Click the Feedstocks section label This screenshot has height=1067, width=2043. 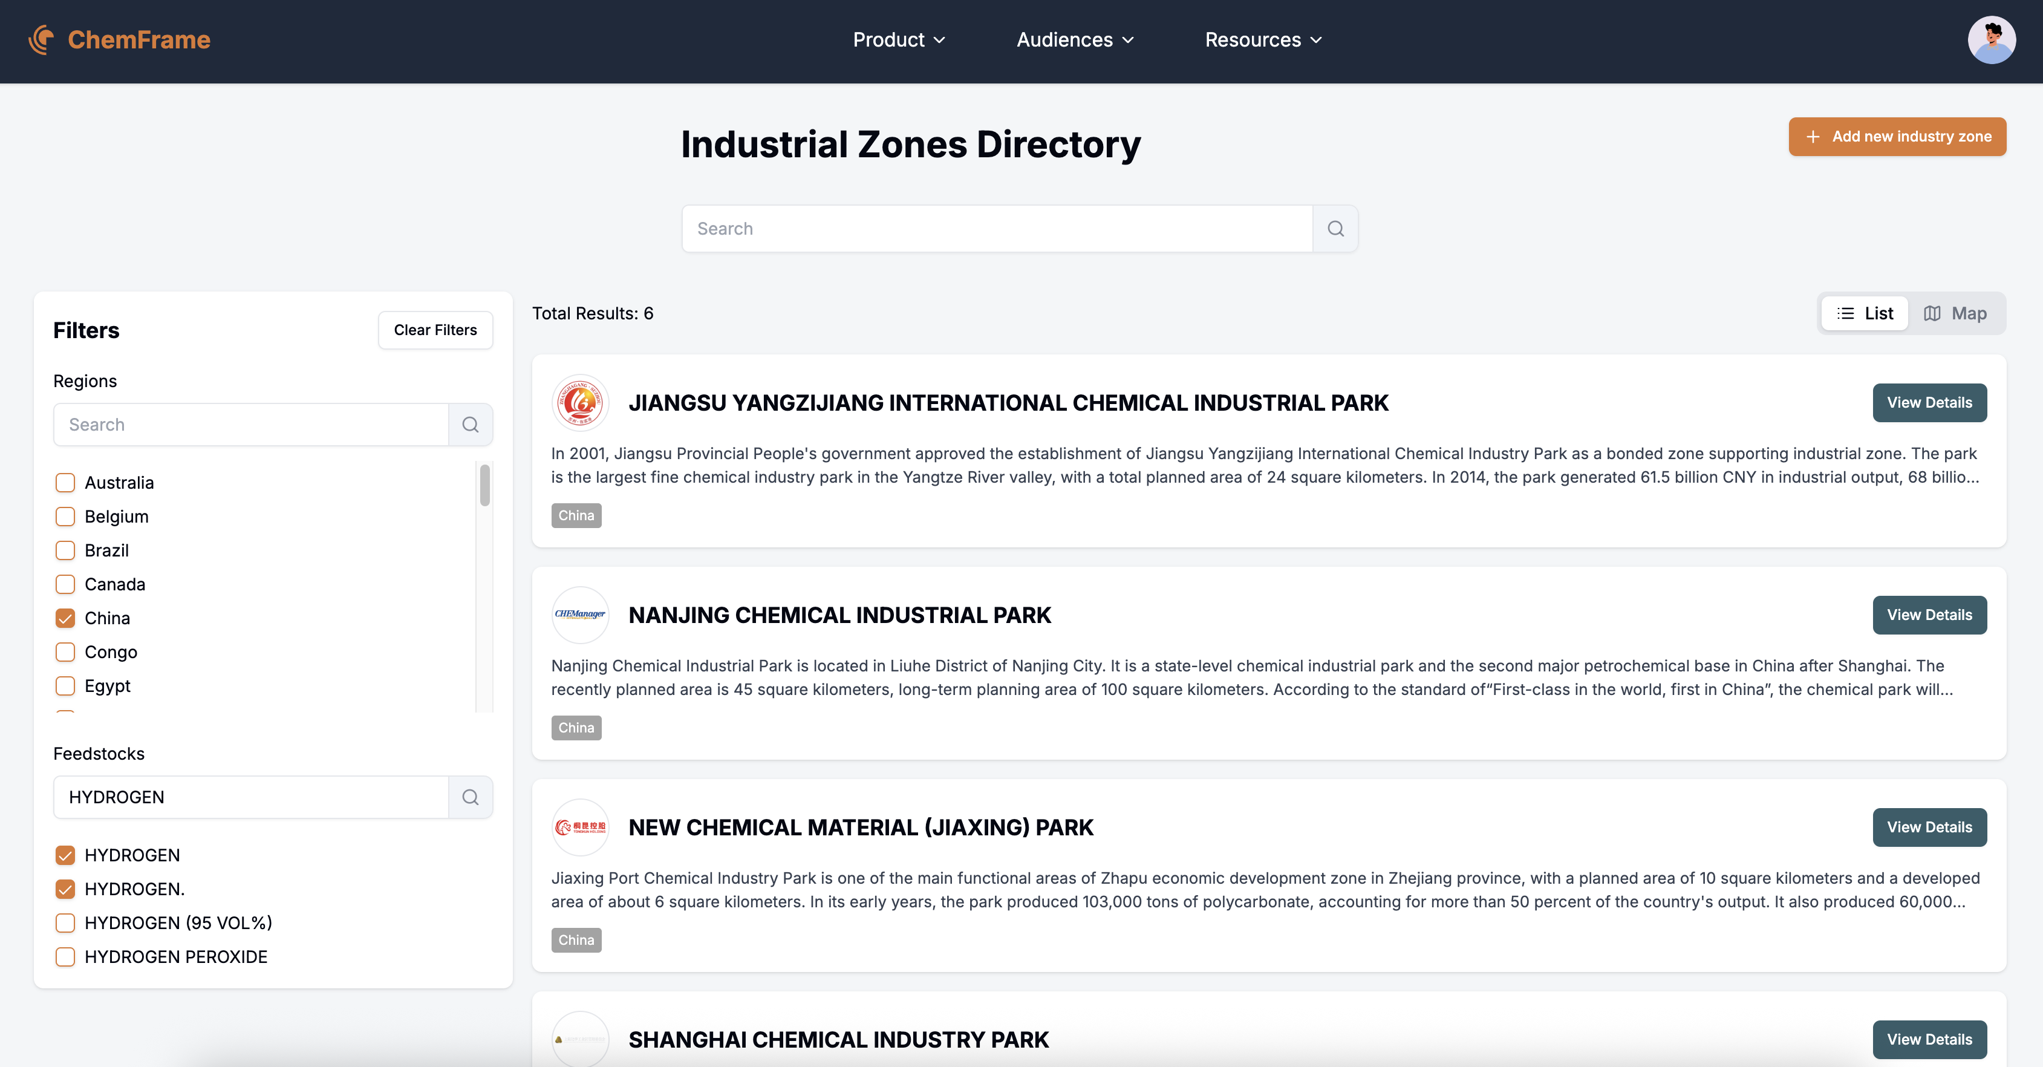coord(99,754)
